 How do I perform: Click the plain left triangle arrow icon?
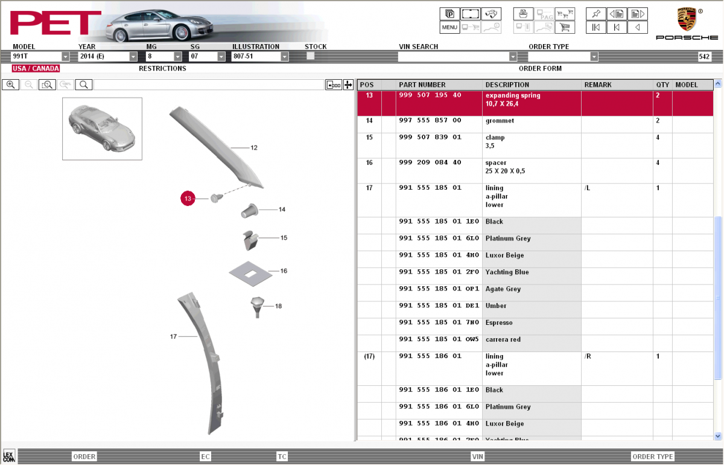[x=638, y=28]
